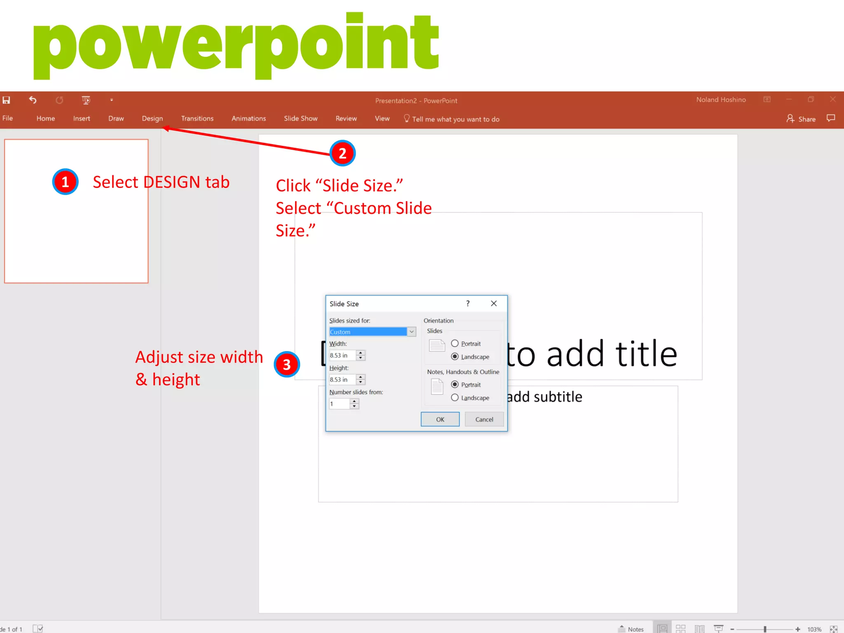Toggle the Notes pane button
The height and width of the screenshot is (633, 844).
coord(631,629)
